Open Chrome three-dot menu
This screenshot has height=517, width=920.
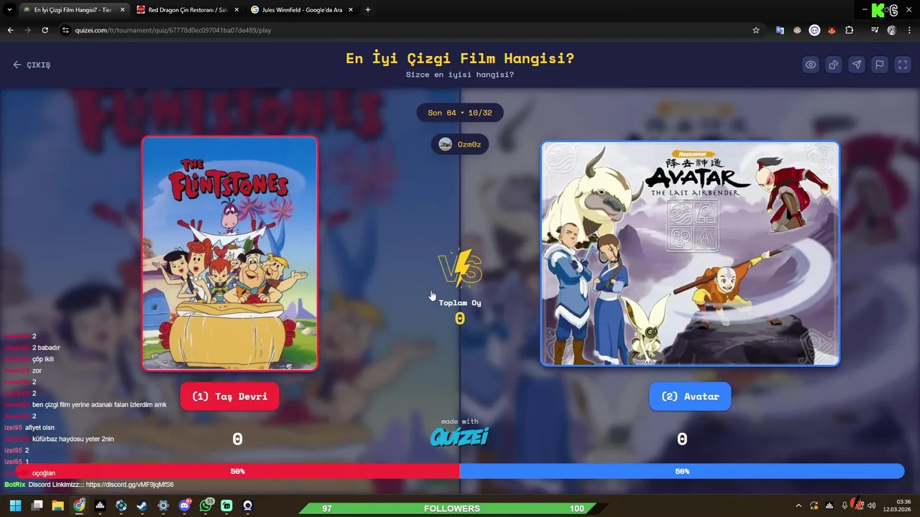pos(909,30)
